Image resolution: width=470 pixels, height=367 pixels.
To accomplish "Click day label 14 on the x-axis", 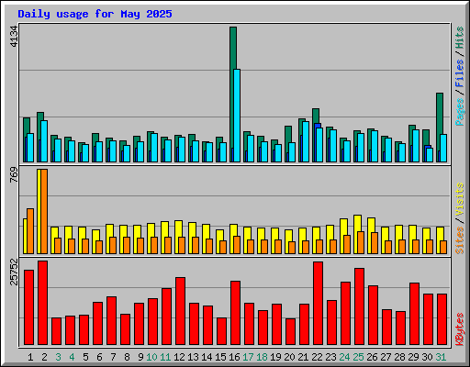I will (x=207, y=357).
